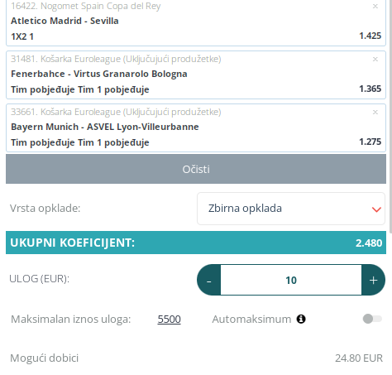Remove the Fenerbahce - Virtus Bologna bet

375,59
